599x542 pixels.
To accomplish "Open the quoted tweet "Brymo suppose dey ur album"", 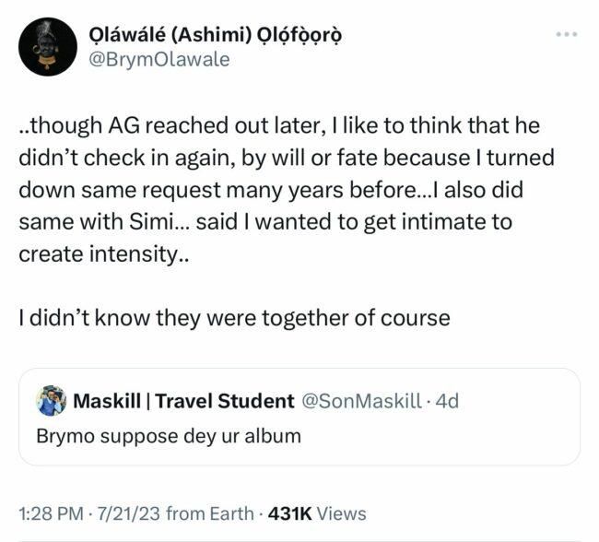I will [x=169, y=434].
